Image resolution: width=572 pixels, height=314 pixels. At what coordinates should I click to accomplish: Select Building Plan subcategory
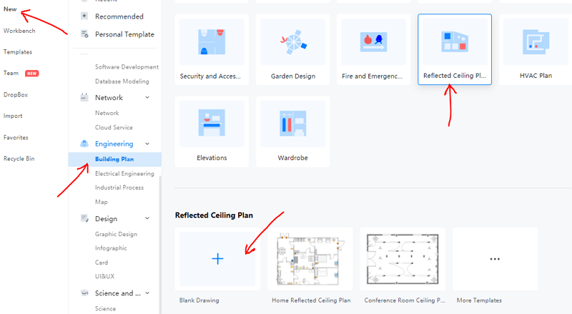tap(114, 159)
